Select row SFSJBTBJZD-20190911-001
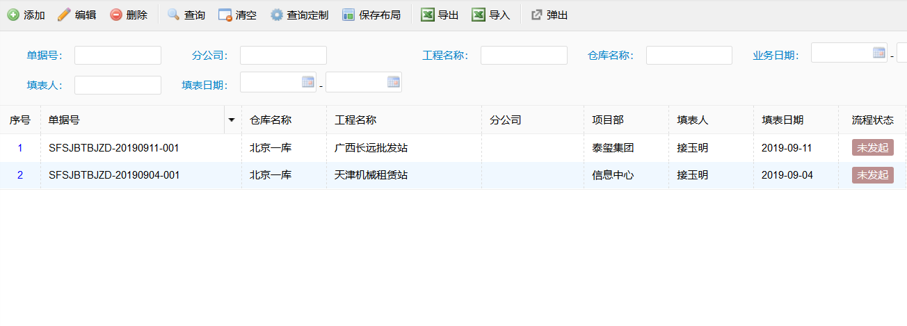The height and width of the screenshot is (326, 907). point(453,148)
